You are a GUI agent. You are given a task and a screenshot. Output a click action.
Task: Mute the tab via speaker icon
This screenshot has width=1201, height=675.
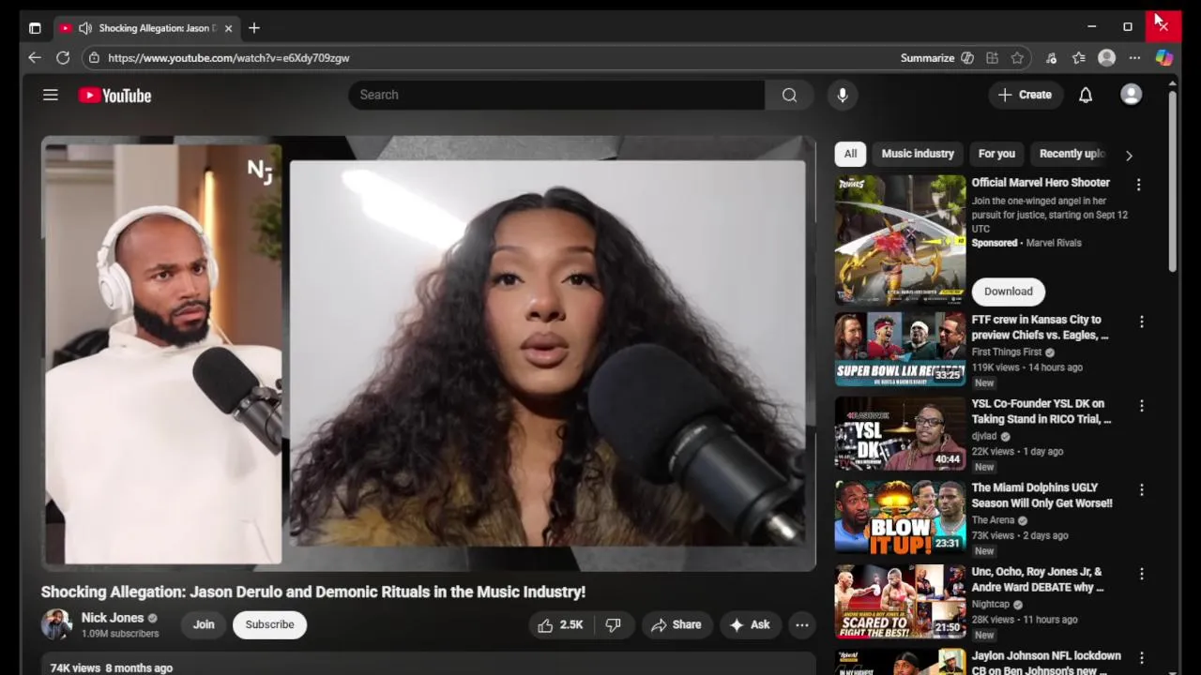[85, 28]
